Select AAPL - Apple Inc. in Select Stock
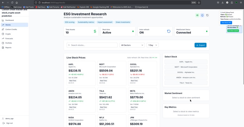 [186, 62]
